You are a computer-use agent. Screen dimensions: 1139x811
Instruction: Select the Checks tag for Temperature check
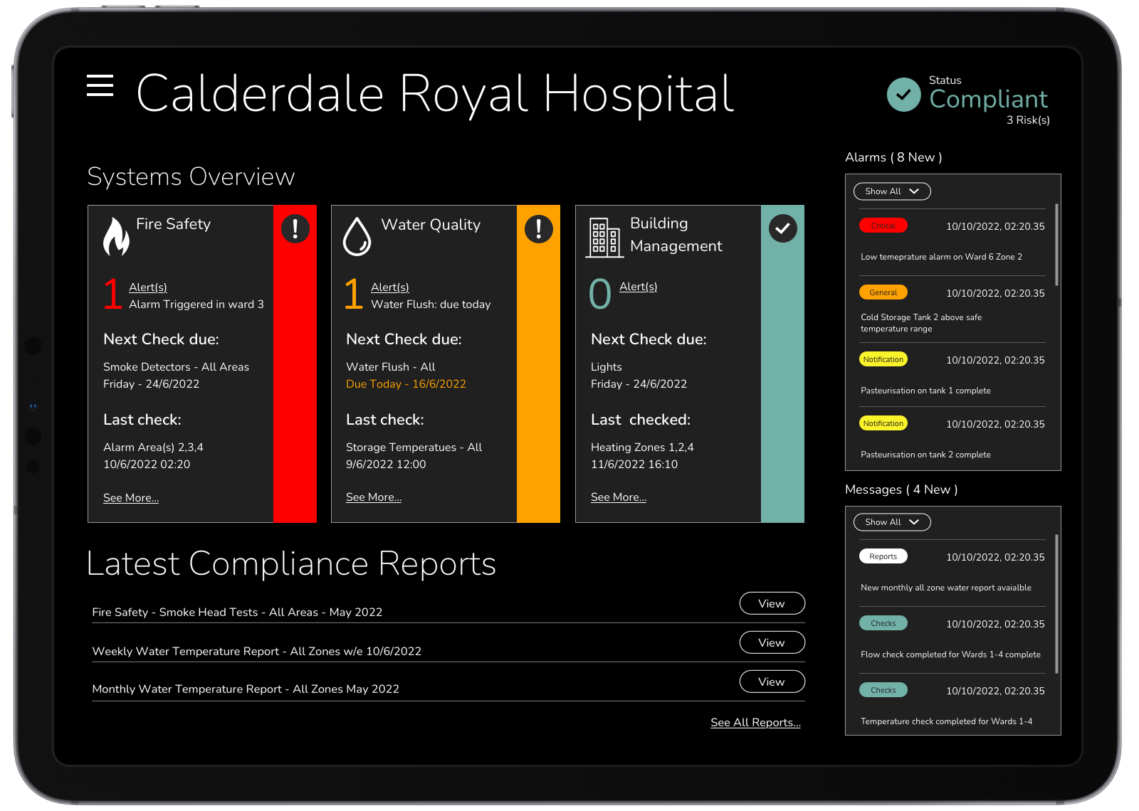[883, 690]
